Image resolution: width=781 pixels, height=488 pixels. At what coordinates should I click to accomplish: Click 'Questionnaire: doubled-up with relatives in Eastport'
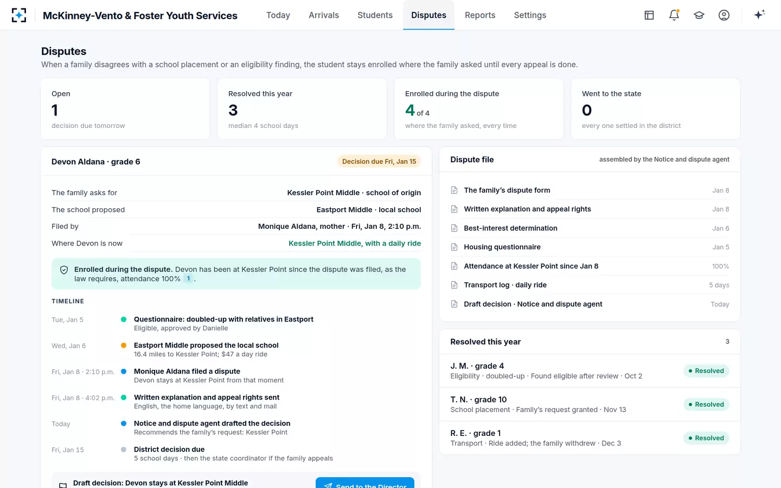coord(223,319)
